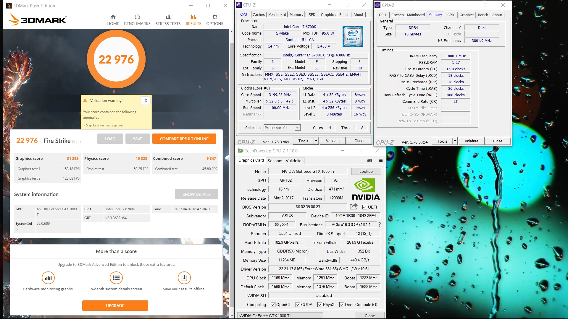Open the Bench tab in left CPU-Z

point(344,14)
